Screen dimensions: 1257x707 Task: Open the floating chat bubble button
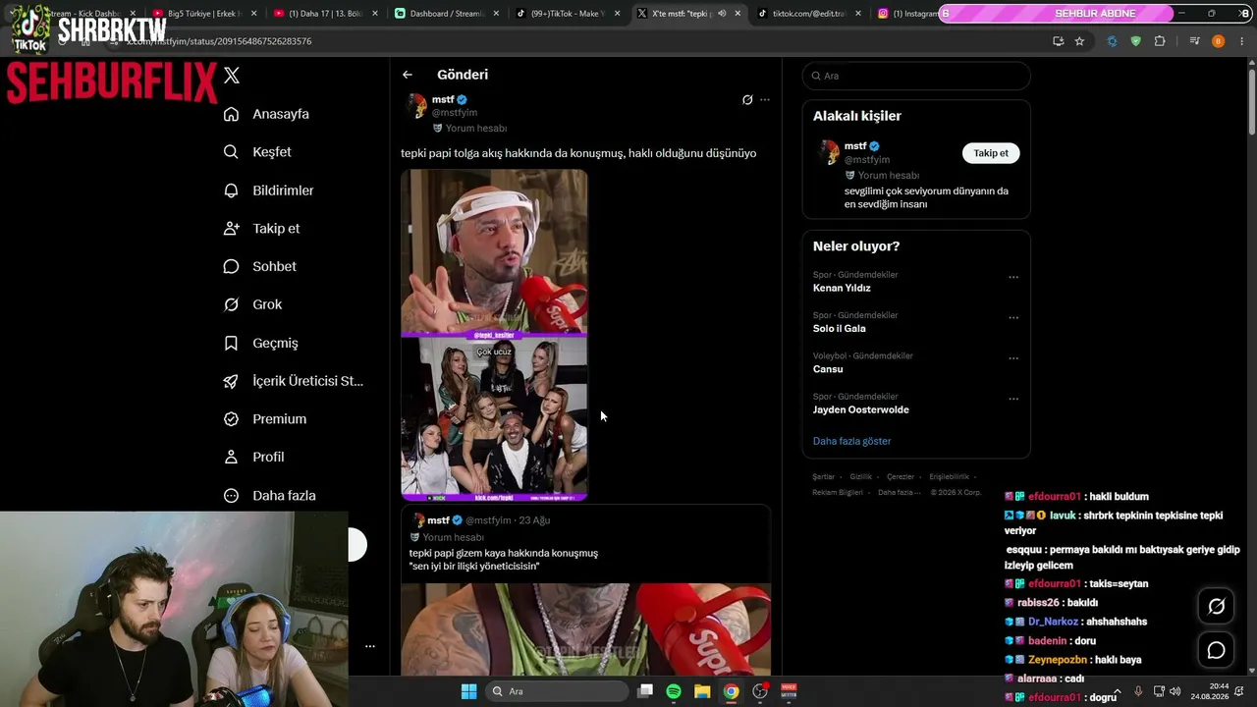coord(1216,650)
